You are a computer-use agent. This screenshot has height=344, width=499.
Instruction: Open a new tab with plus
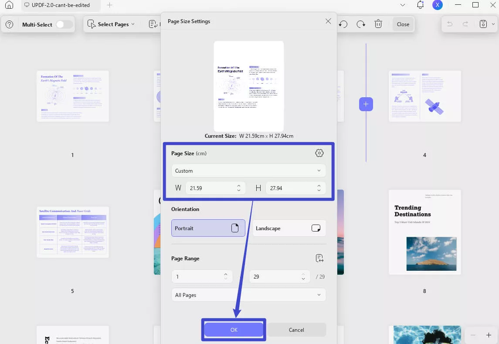(x=109, y=5)
